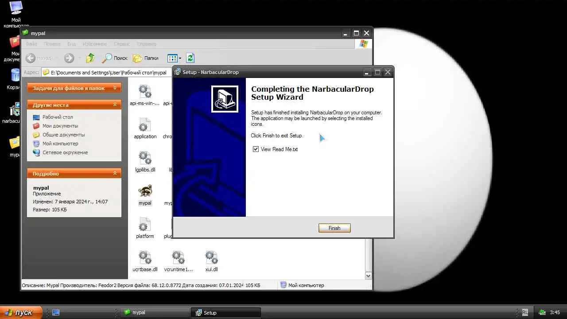
Task: Switch to mypal taskbar button
Action: click(x=154, y=312)
